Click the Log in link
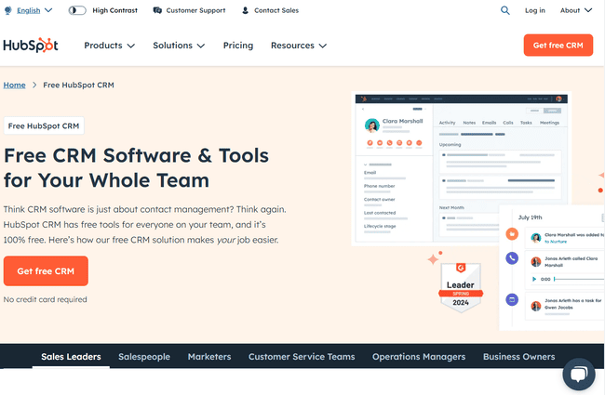This screenshot has height=395, width=605. (x=535, y=10)
